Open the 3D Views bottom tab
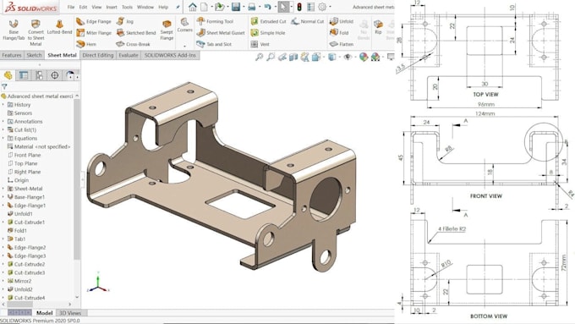Screen dimensions: 575x324 (x=70, y=313)
